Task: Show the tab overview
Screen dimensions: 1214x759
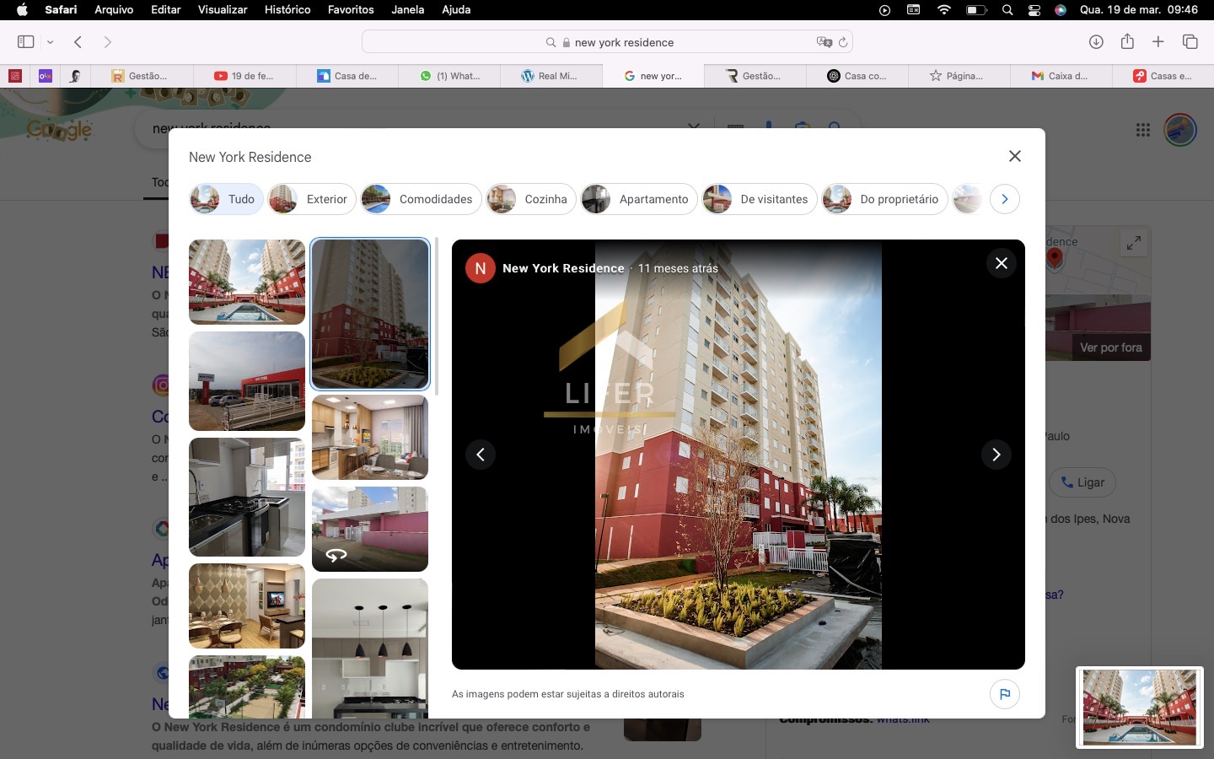Action: tap(1190, 42)
